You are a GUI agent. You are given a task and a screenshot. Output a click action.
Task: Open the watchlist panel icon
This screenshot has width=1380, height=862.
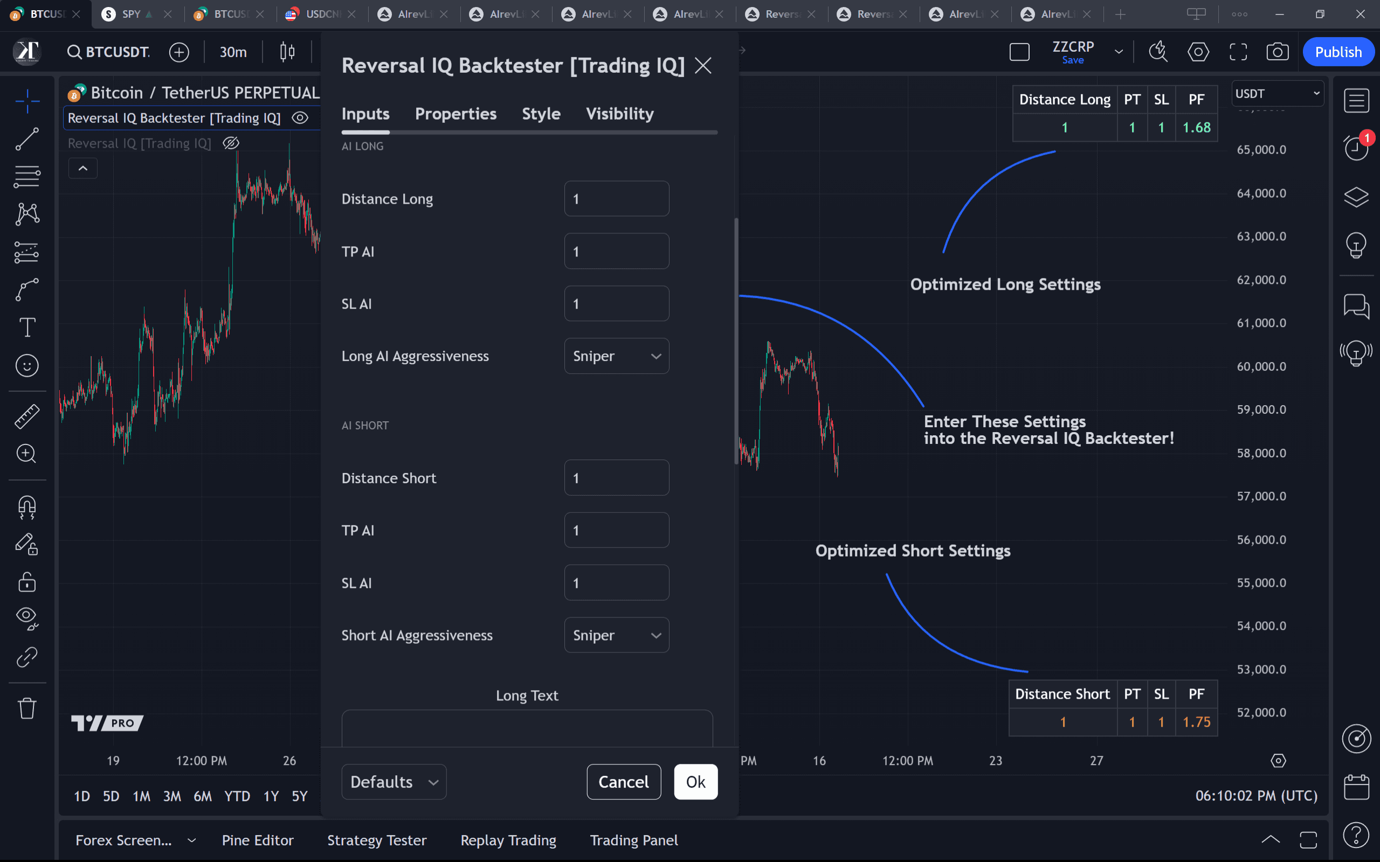pos(1356,101)
